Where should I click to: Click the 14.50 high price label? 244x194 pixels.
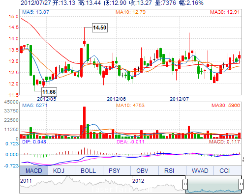[x=100, y=28]
